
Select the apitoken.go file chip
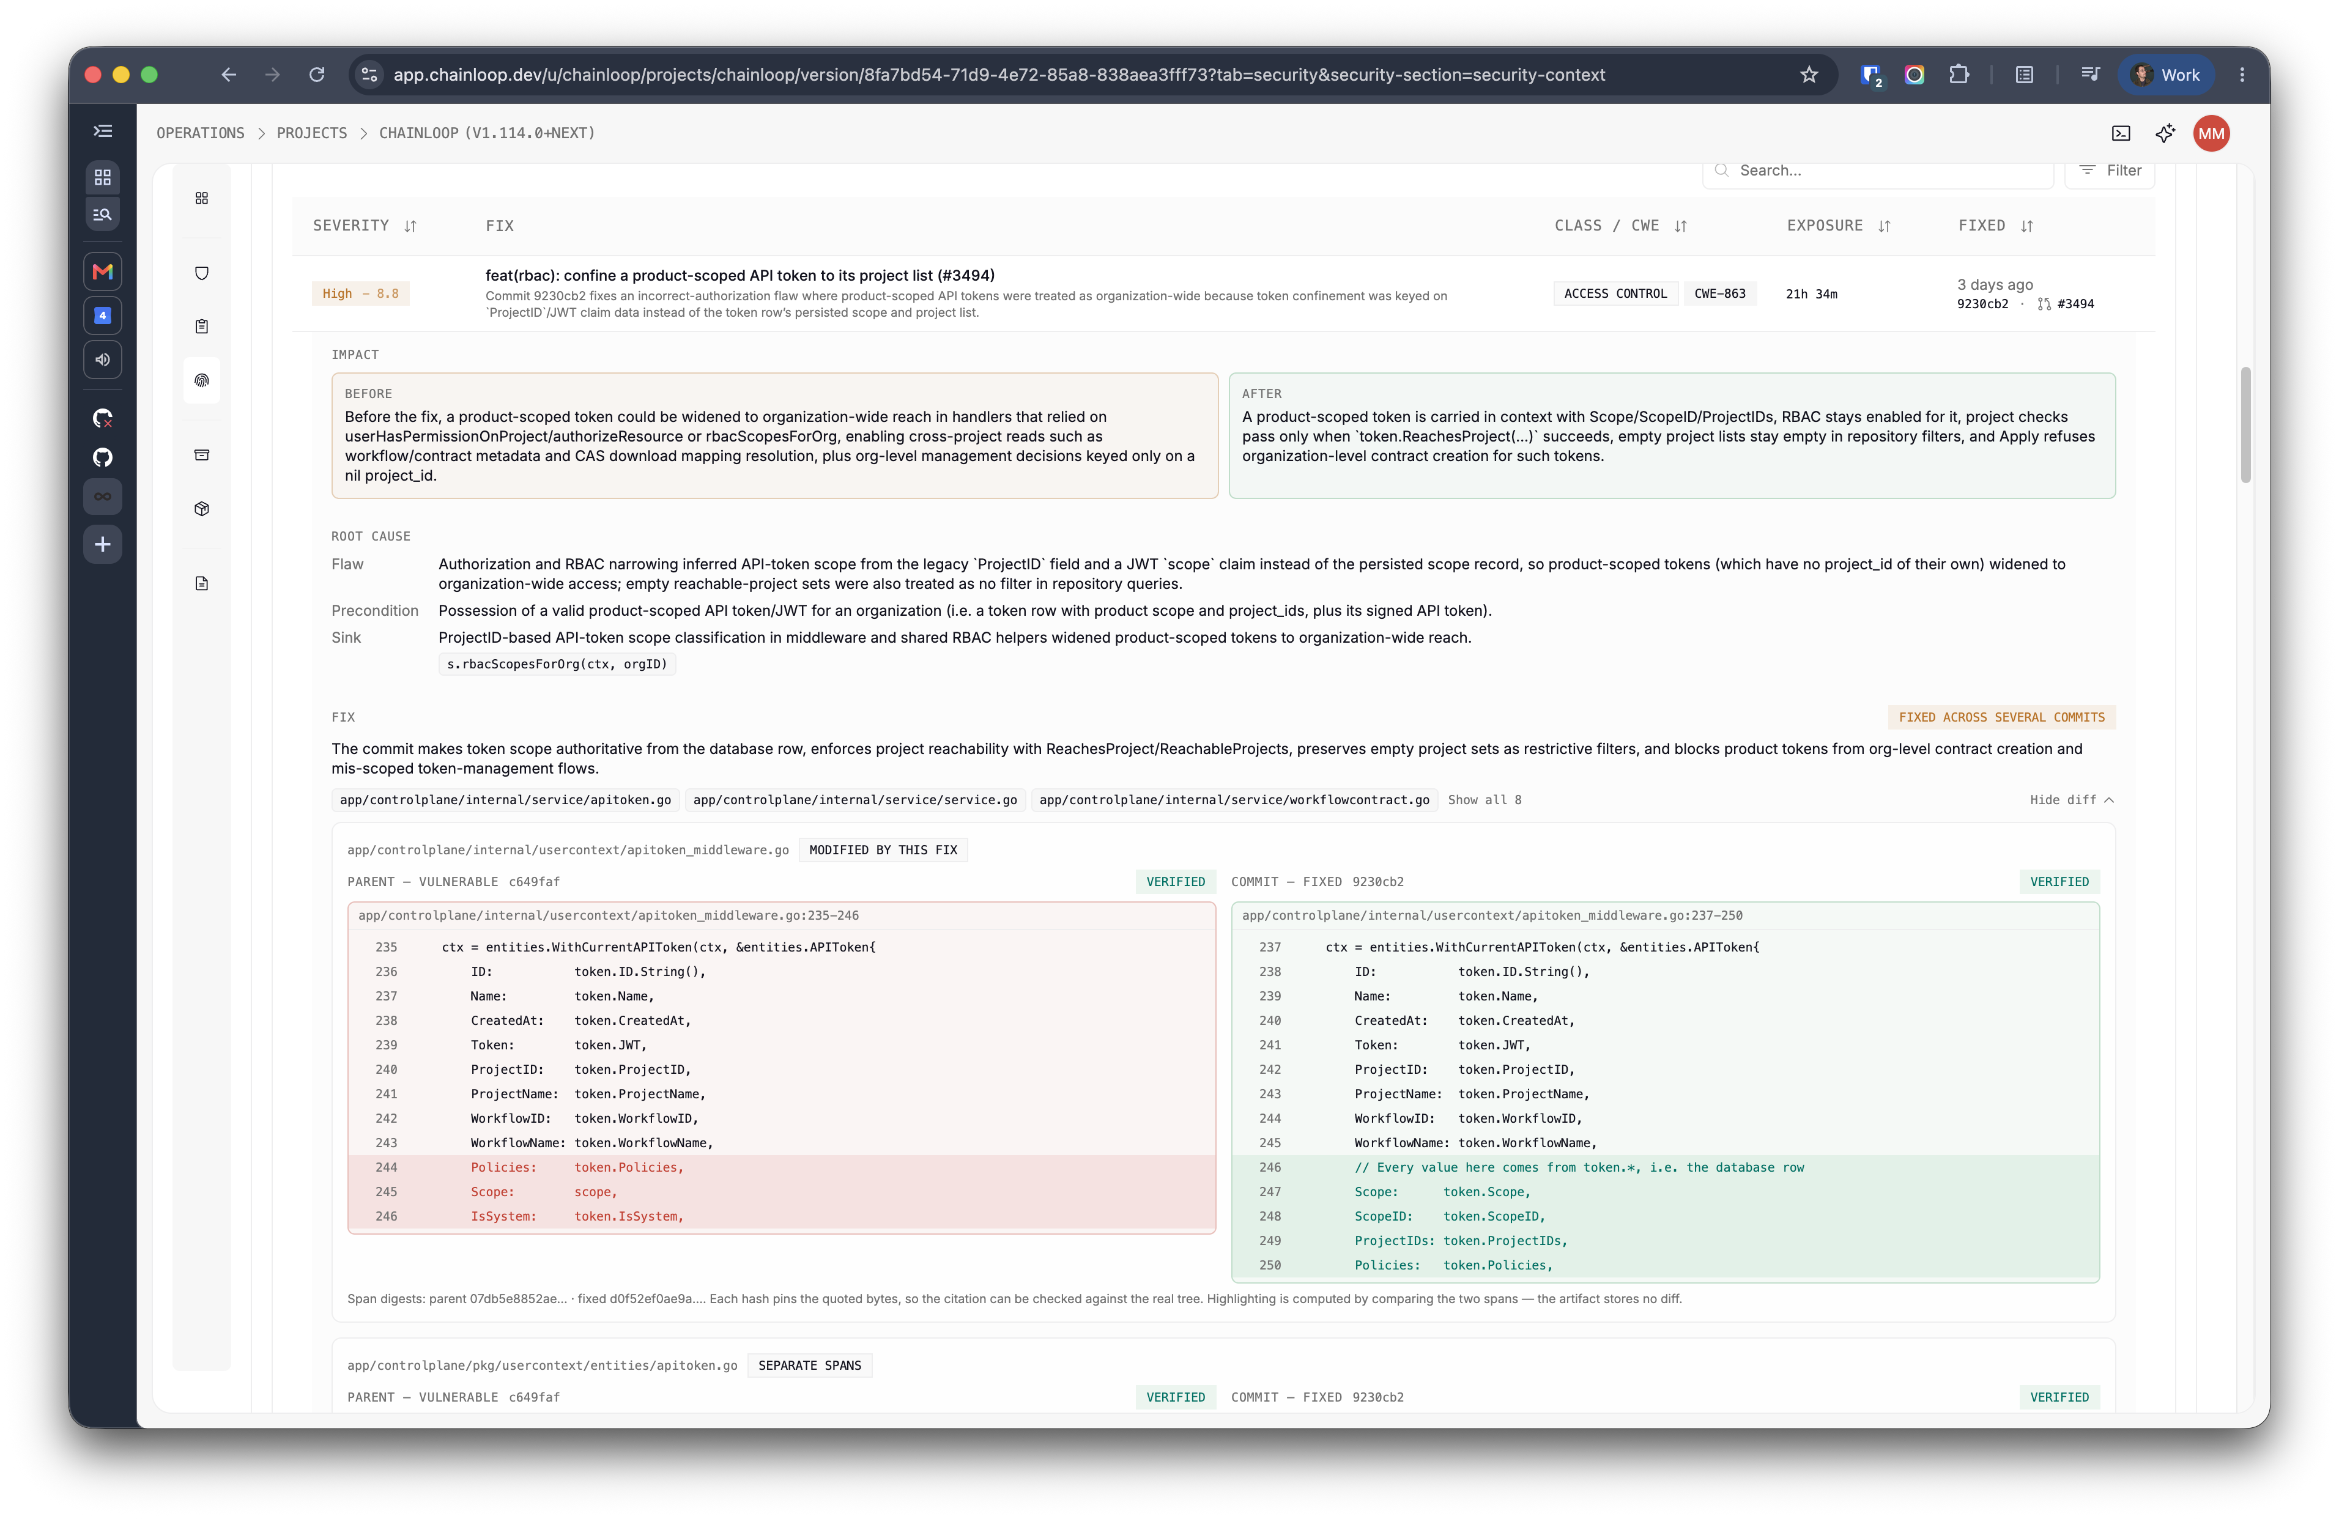point(505,800)
